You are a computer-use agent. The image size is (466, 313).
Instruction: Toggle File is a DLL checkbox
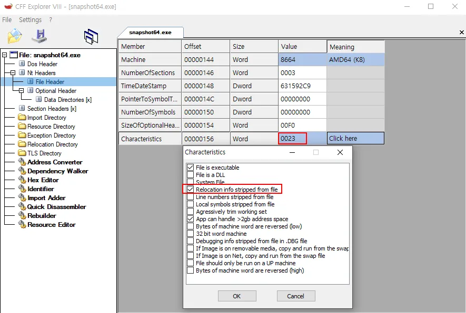191,175
